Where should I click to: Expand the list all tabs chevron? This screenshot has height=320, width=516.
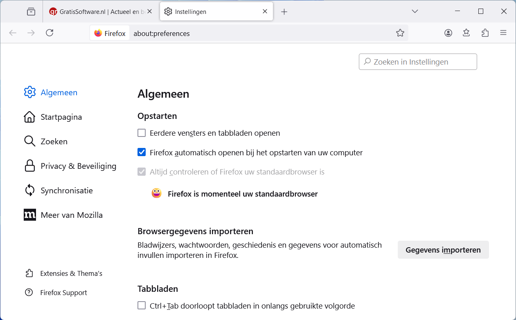[415, 11]
